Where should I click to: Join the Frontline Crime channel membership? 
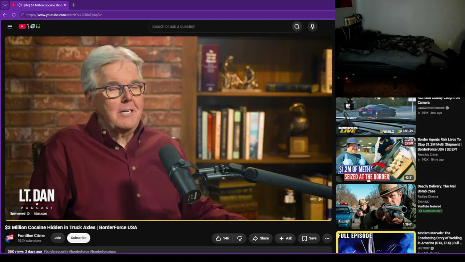58,238
